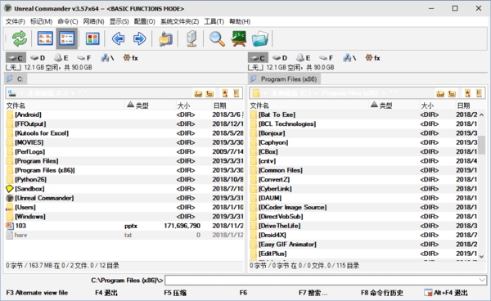Open the 帮助(H) menu
Screen dimensions: 491x301
240,21
